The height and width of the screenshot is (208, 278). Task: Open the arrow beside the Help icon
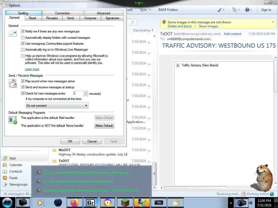(251, 10)
